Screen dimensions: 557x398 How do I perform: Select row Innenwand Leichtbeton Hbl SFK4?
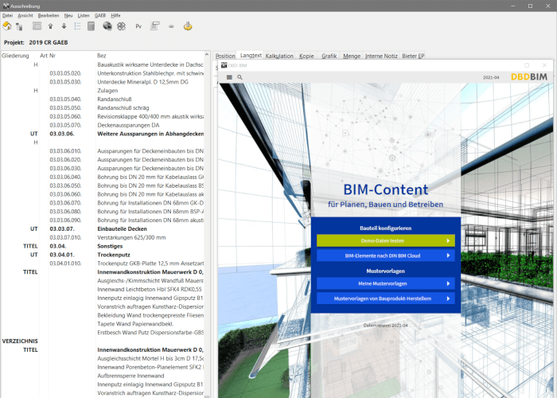point(103,289)
